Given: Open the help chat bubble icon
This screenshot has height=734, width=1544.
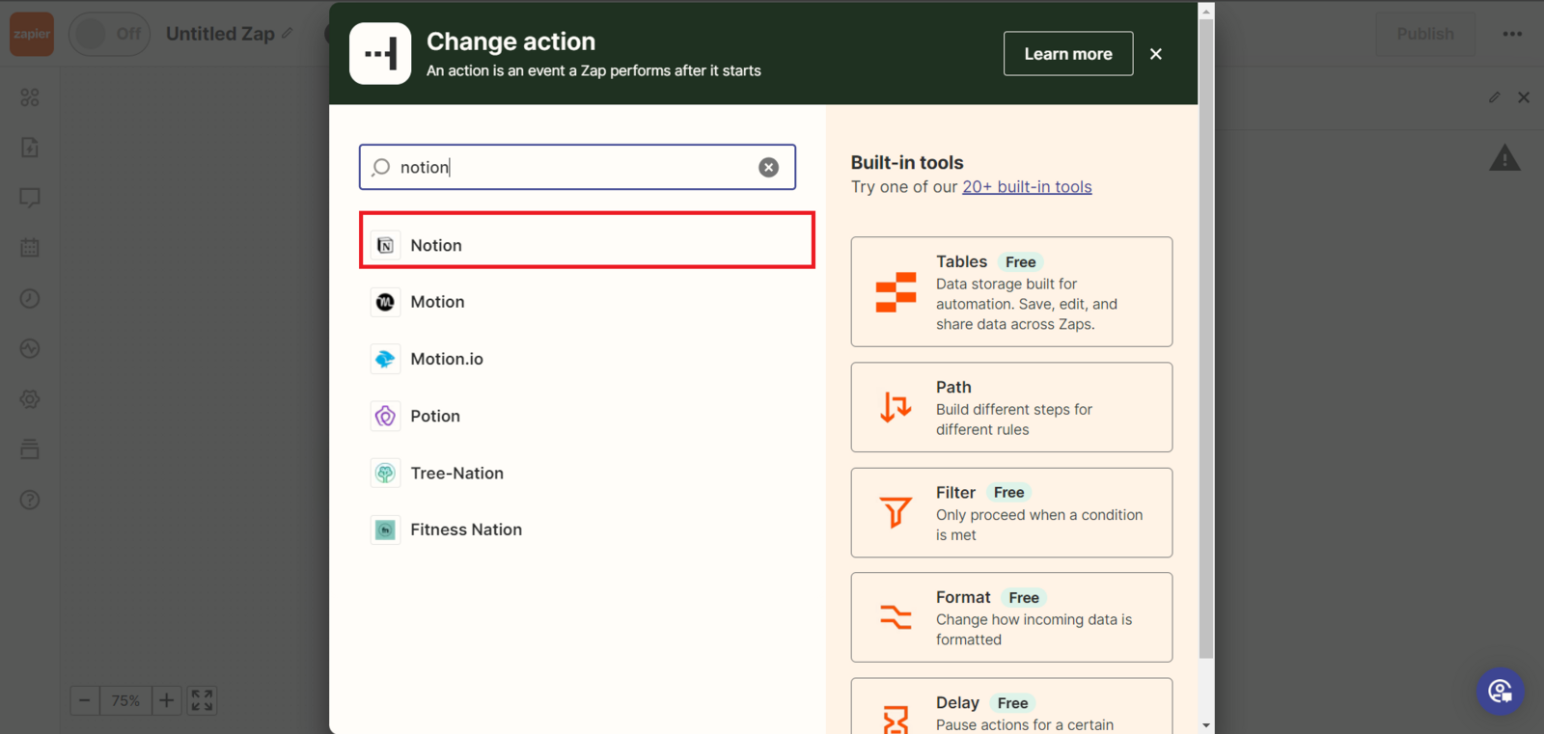Looking at the screenshot, I should 1500,692.
